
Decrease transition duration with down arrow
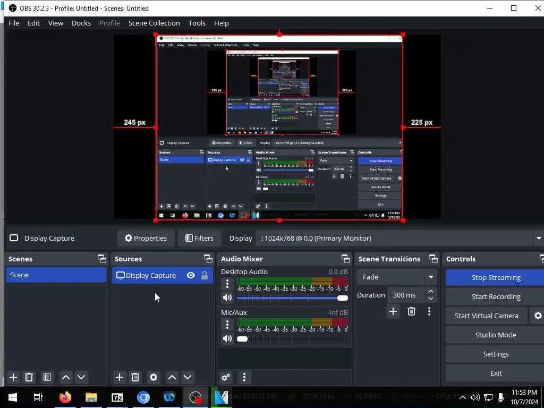(x=430, y=299)
